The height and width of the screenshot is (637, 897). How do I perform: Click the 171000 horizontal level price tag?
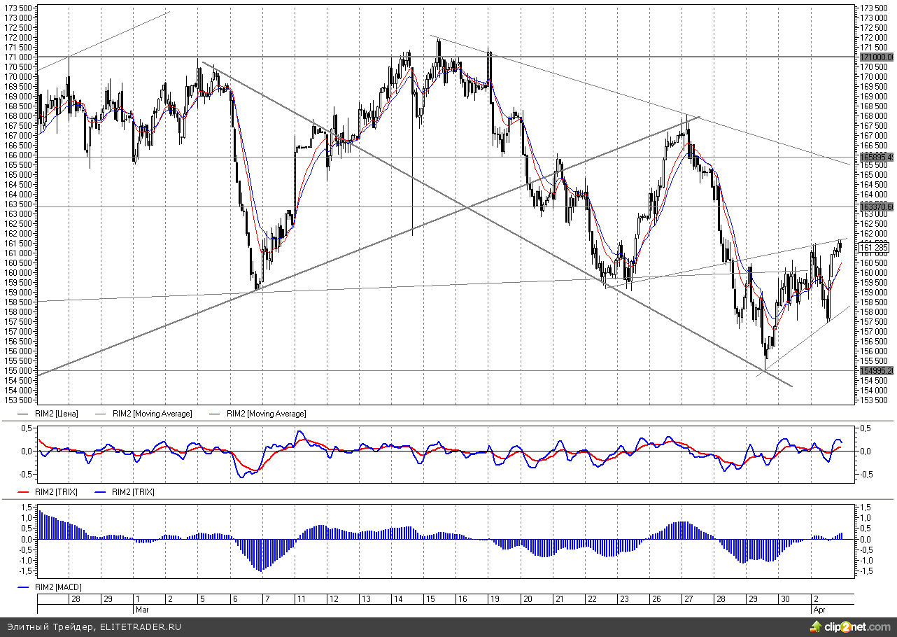tap(876, 57)
